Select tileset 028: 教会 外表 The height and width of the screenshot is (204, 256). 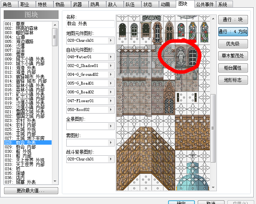28,142
